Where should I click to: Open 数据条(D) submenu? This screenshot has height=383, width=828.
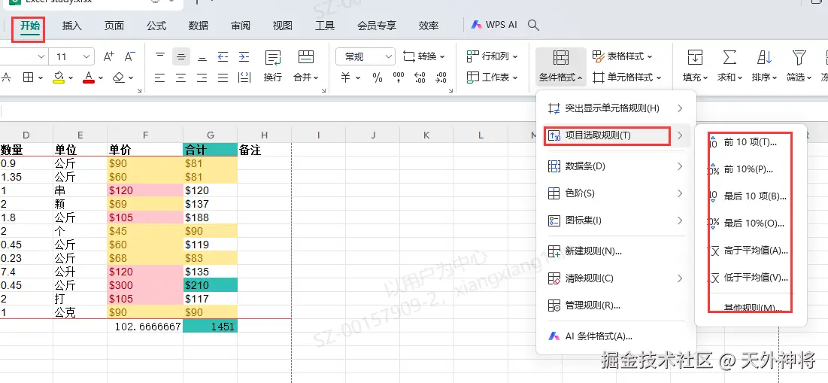pyautogui.click(x=616, y=166)
